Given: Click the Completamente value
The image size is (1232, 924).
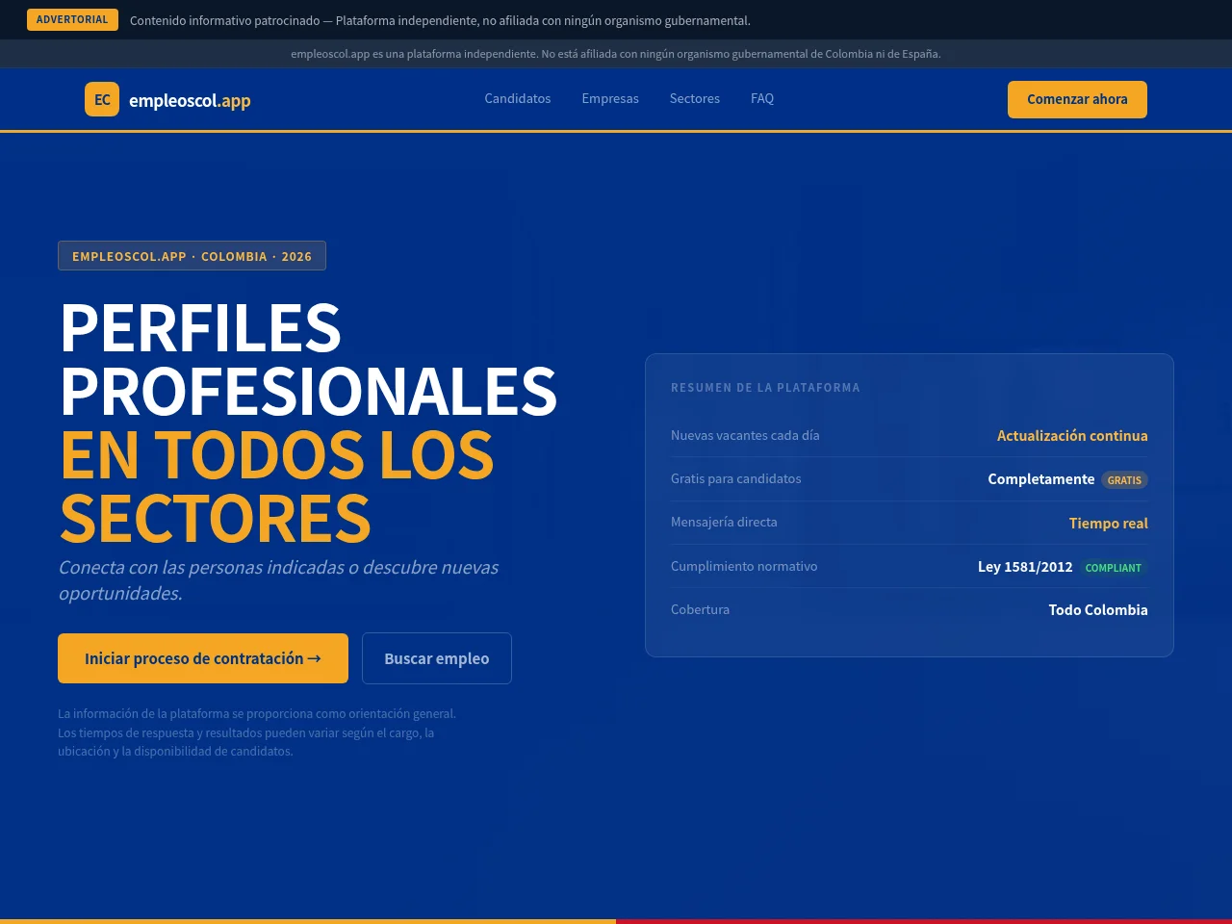Looking at the screenshot, I should tap(1041, 479).
